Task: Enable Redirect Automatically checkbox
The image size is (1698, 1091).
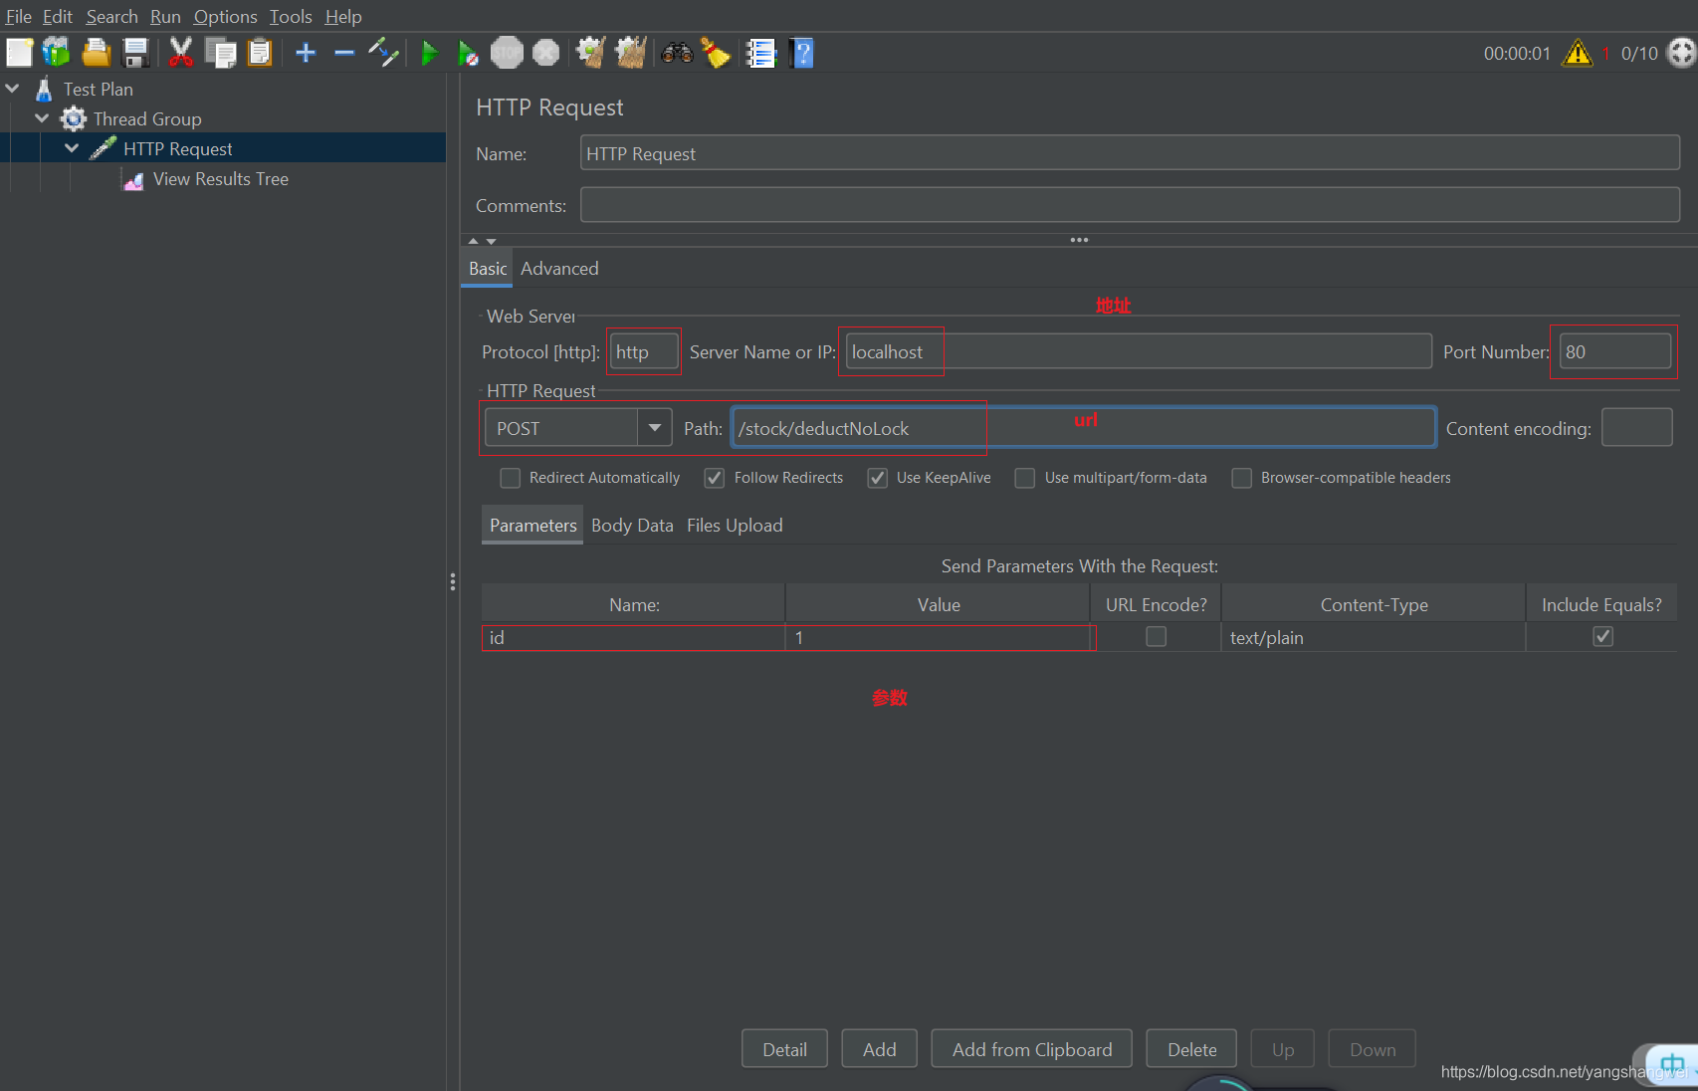Action: (x=511, y=478)
